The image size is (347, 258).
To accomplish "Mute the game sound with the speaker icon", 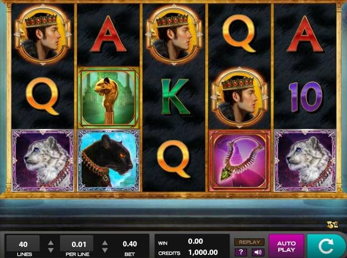I will [x=258, y=252].
